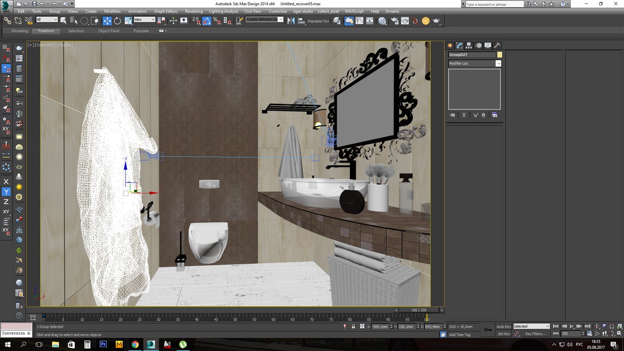The height and width of the screenshot is (351, 624).
Task: Toggle the Selection Lock padlock
Action: tap(353, 327)
